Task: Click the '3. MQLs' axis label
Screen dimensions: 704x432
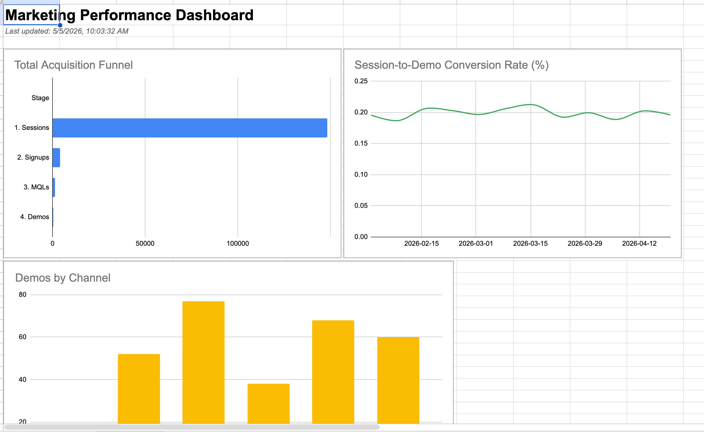Action: coord(36,187)
